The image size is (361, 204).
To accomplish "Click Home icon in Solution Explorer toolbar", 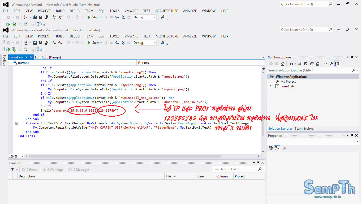I will (x=283, y=64).
